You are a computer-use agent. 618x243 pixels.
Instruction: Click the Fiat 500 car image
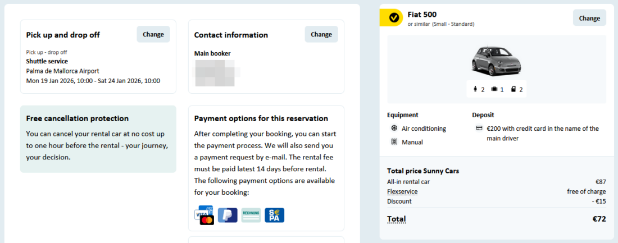pos(496,61)
